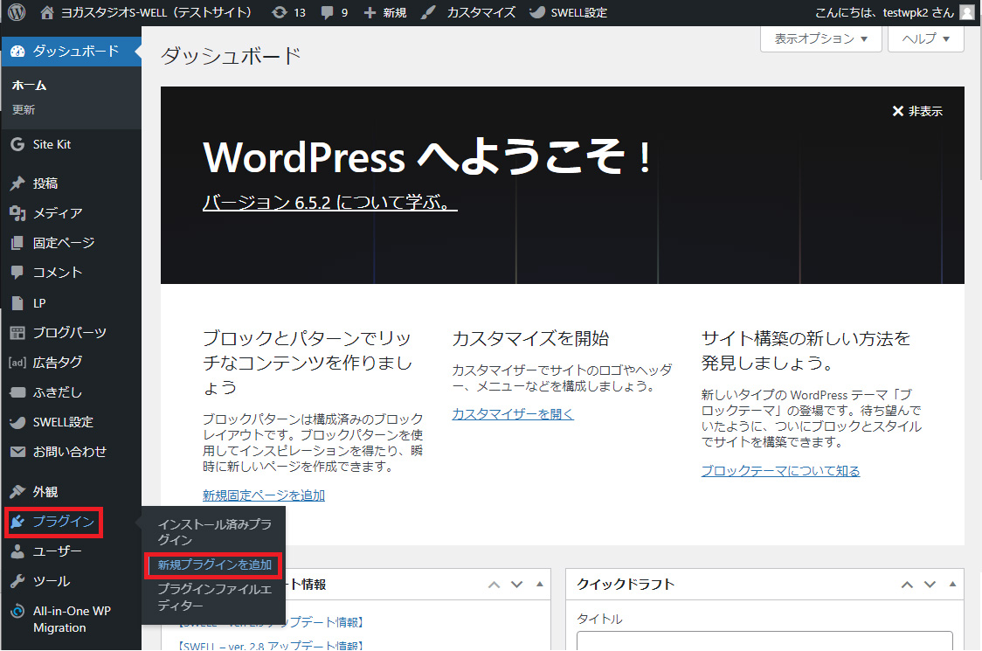Click the SWELL ver. 2.8 アップデート情報 news link

pyautogui.click(x=271, y=646)
